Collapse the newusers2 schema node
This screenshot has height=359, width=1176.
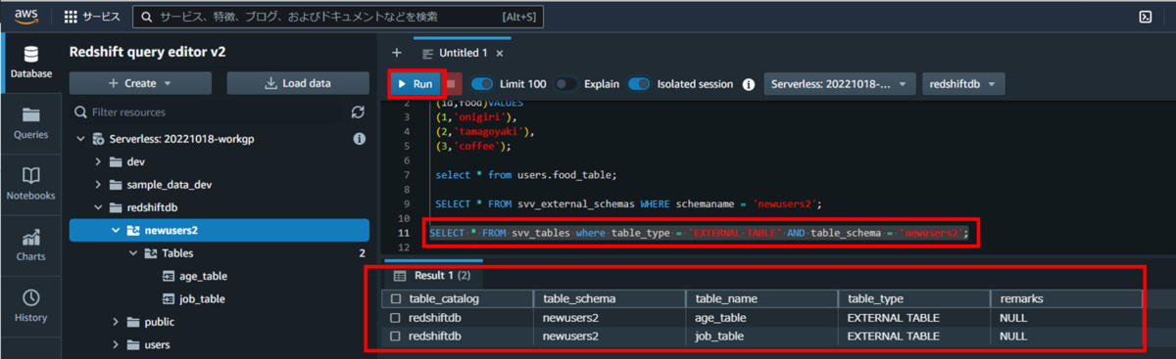tap(117, 230)
